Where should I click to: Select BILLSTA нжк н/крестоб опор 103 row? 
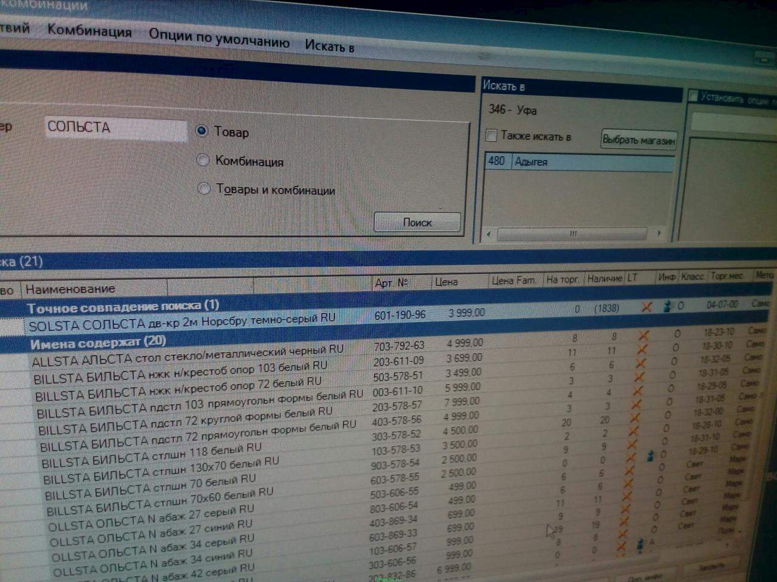coord(180,373)
